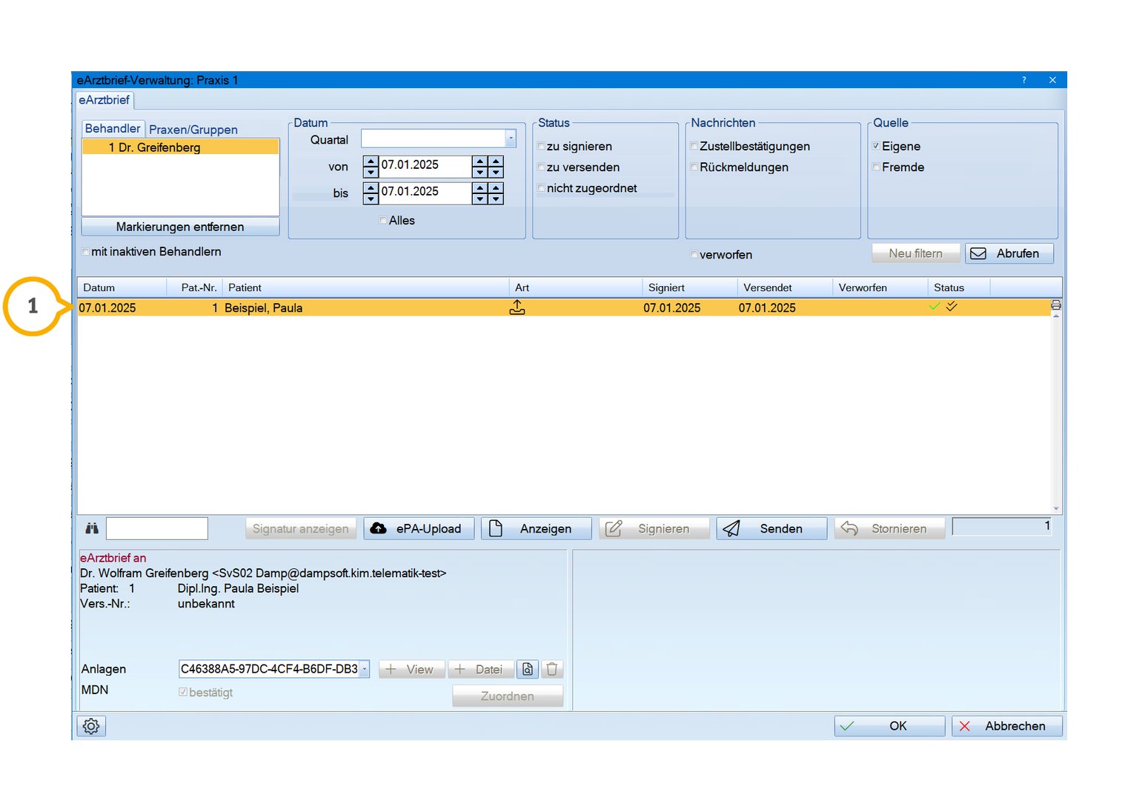Click the Abrufen button

(x=1009, y=253)
